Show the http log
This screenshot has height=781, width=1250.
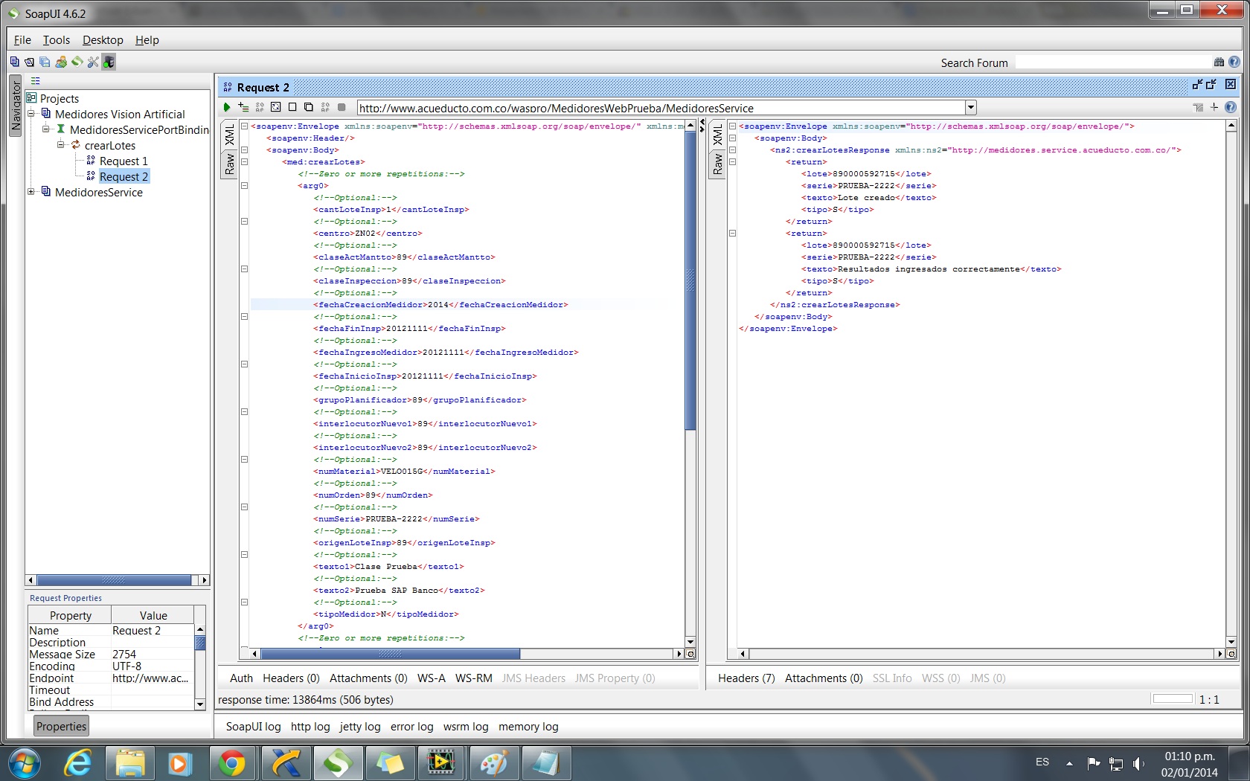pyautogui.click(x=310, y=727)
